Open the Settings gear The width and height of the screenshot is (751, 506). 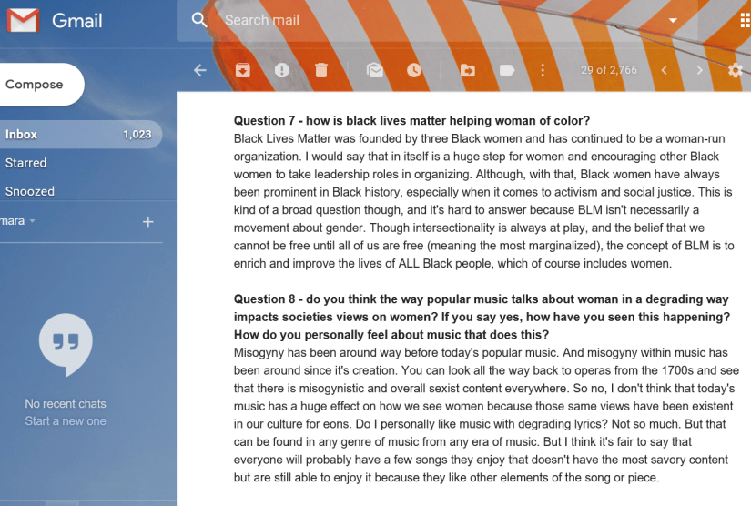tap(736, 70)
